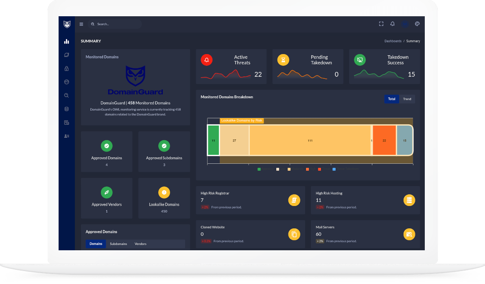Toggle the orange High legend swatch

point(308,169)
